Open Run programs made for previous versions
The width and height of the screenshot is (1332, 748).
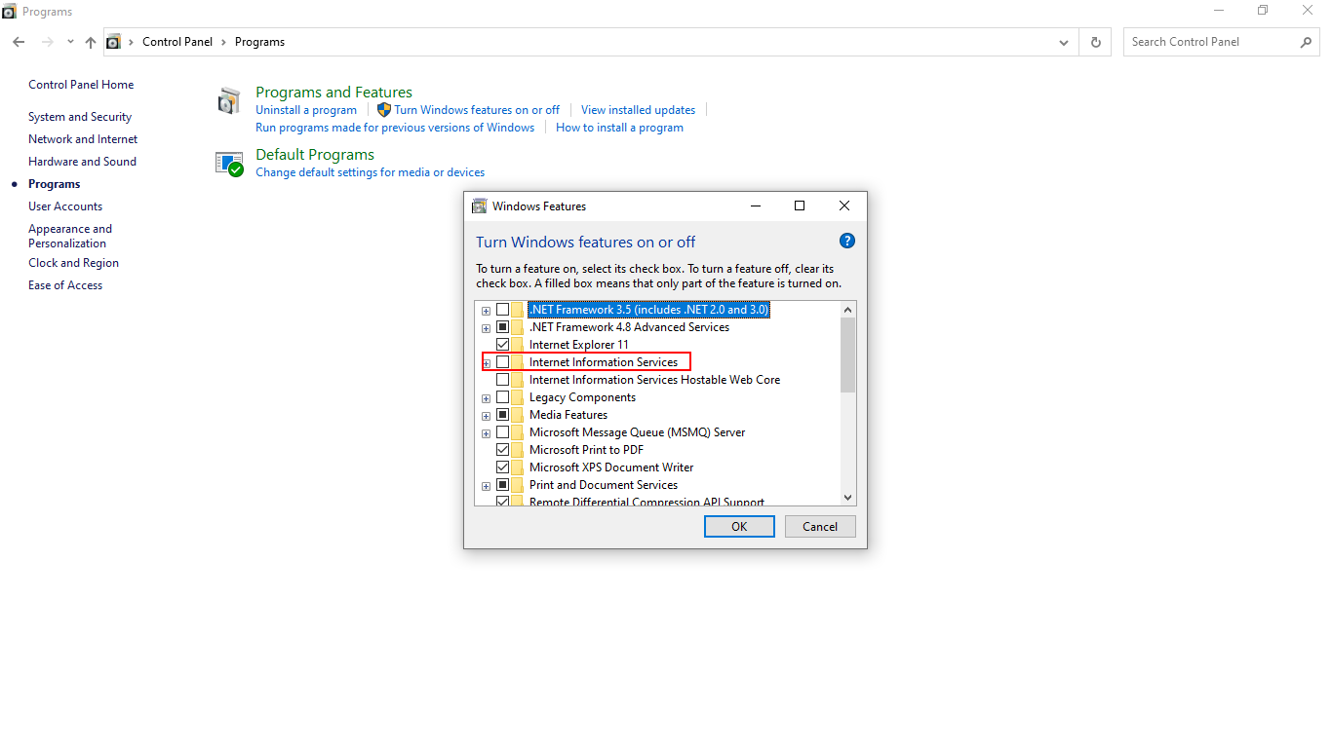coord(395,128)
